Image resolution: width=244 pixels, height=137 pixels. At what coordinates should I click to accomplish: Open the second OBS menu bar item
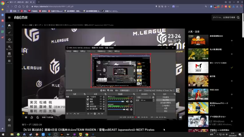[76, 51]
